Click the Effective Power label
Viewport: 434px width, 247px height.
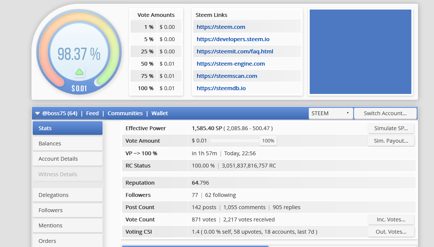[146, 128]
